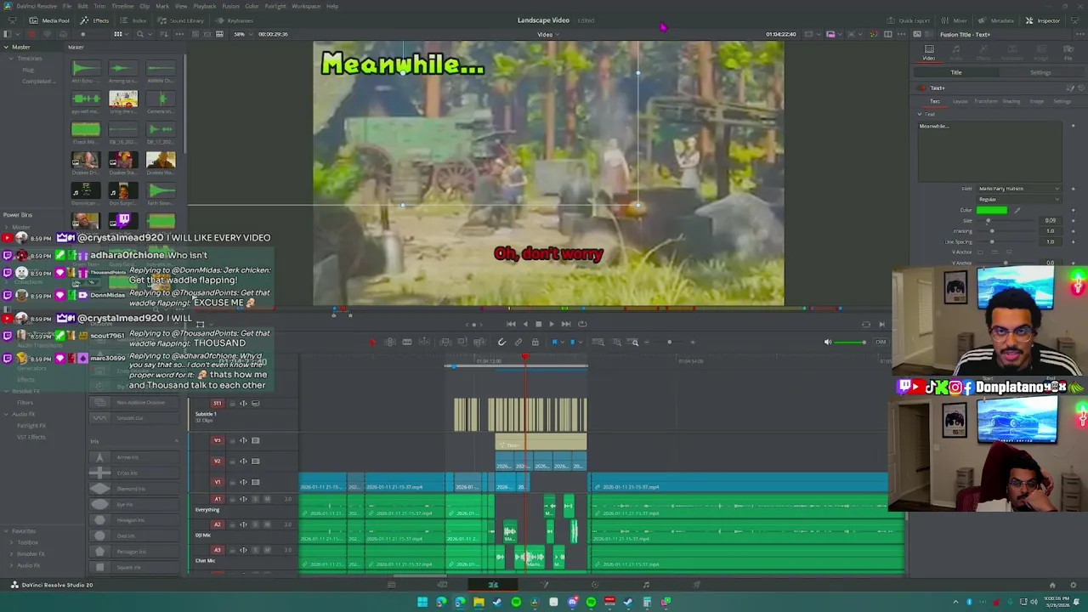This screenshot has height=612, width=1088.
Task: Open the Media Pool panel
Action: point(50,20)
